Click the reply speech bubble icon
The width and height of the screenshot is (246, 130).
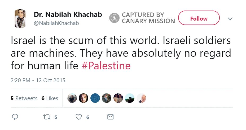[x=15, y=117]
